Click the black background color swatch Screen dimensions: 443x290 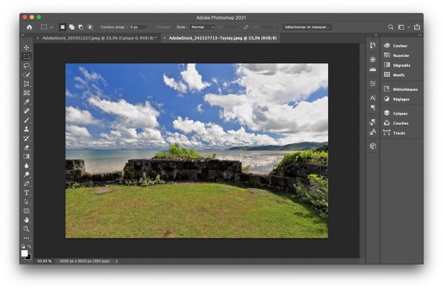click(29, 258)
